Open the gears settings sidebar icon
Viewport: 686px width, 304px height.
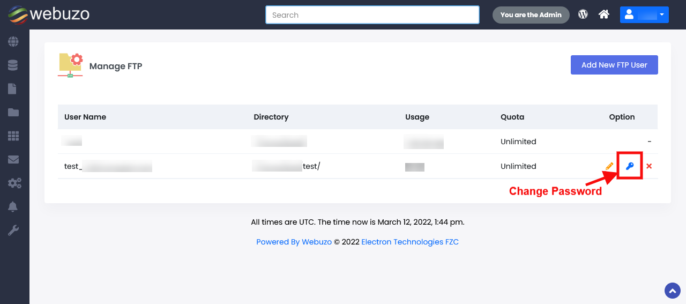pos(14,183)
